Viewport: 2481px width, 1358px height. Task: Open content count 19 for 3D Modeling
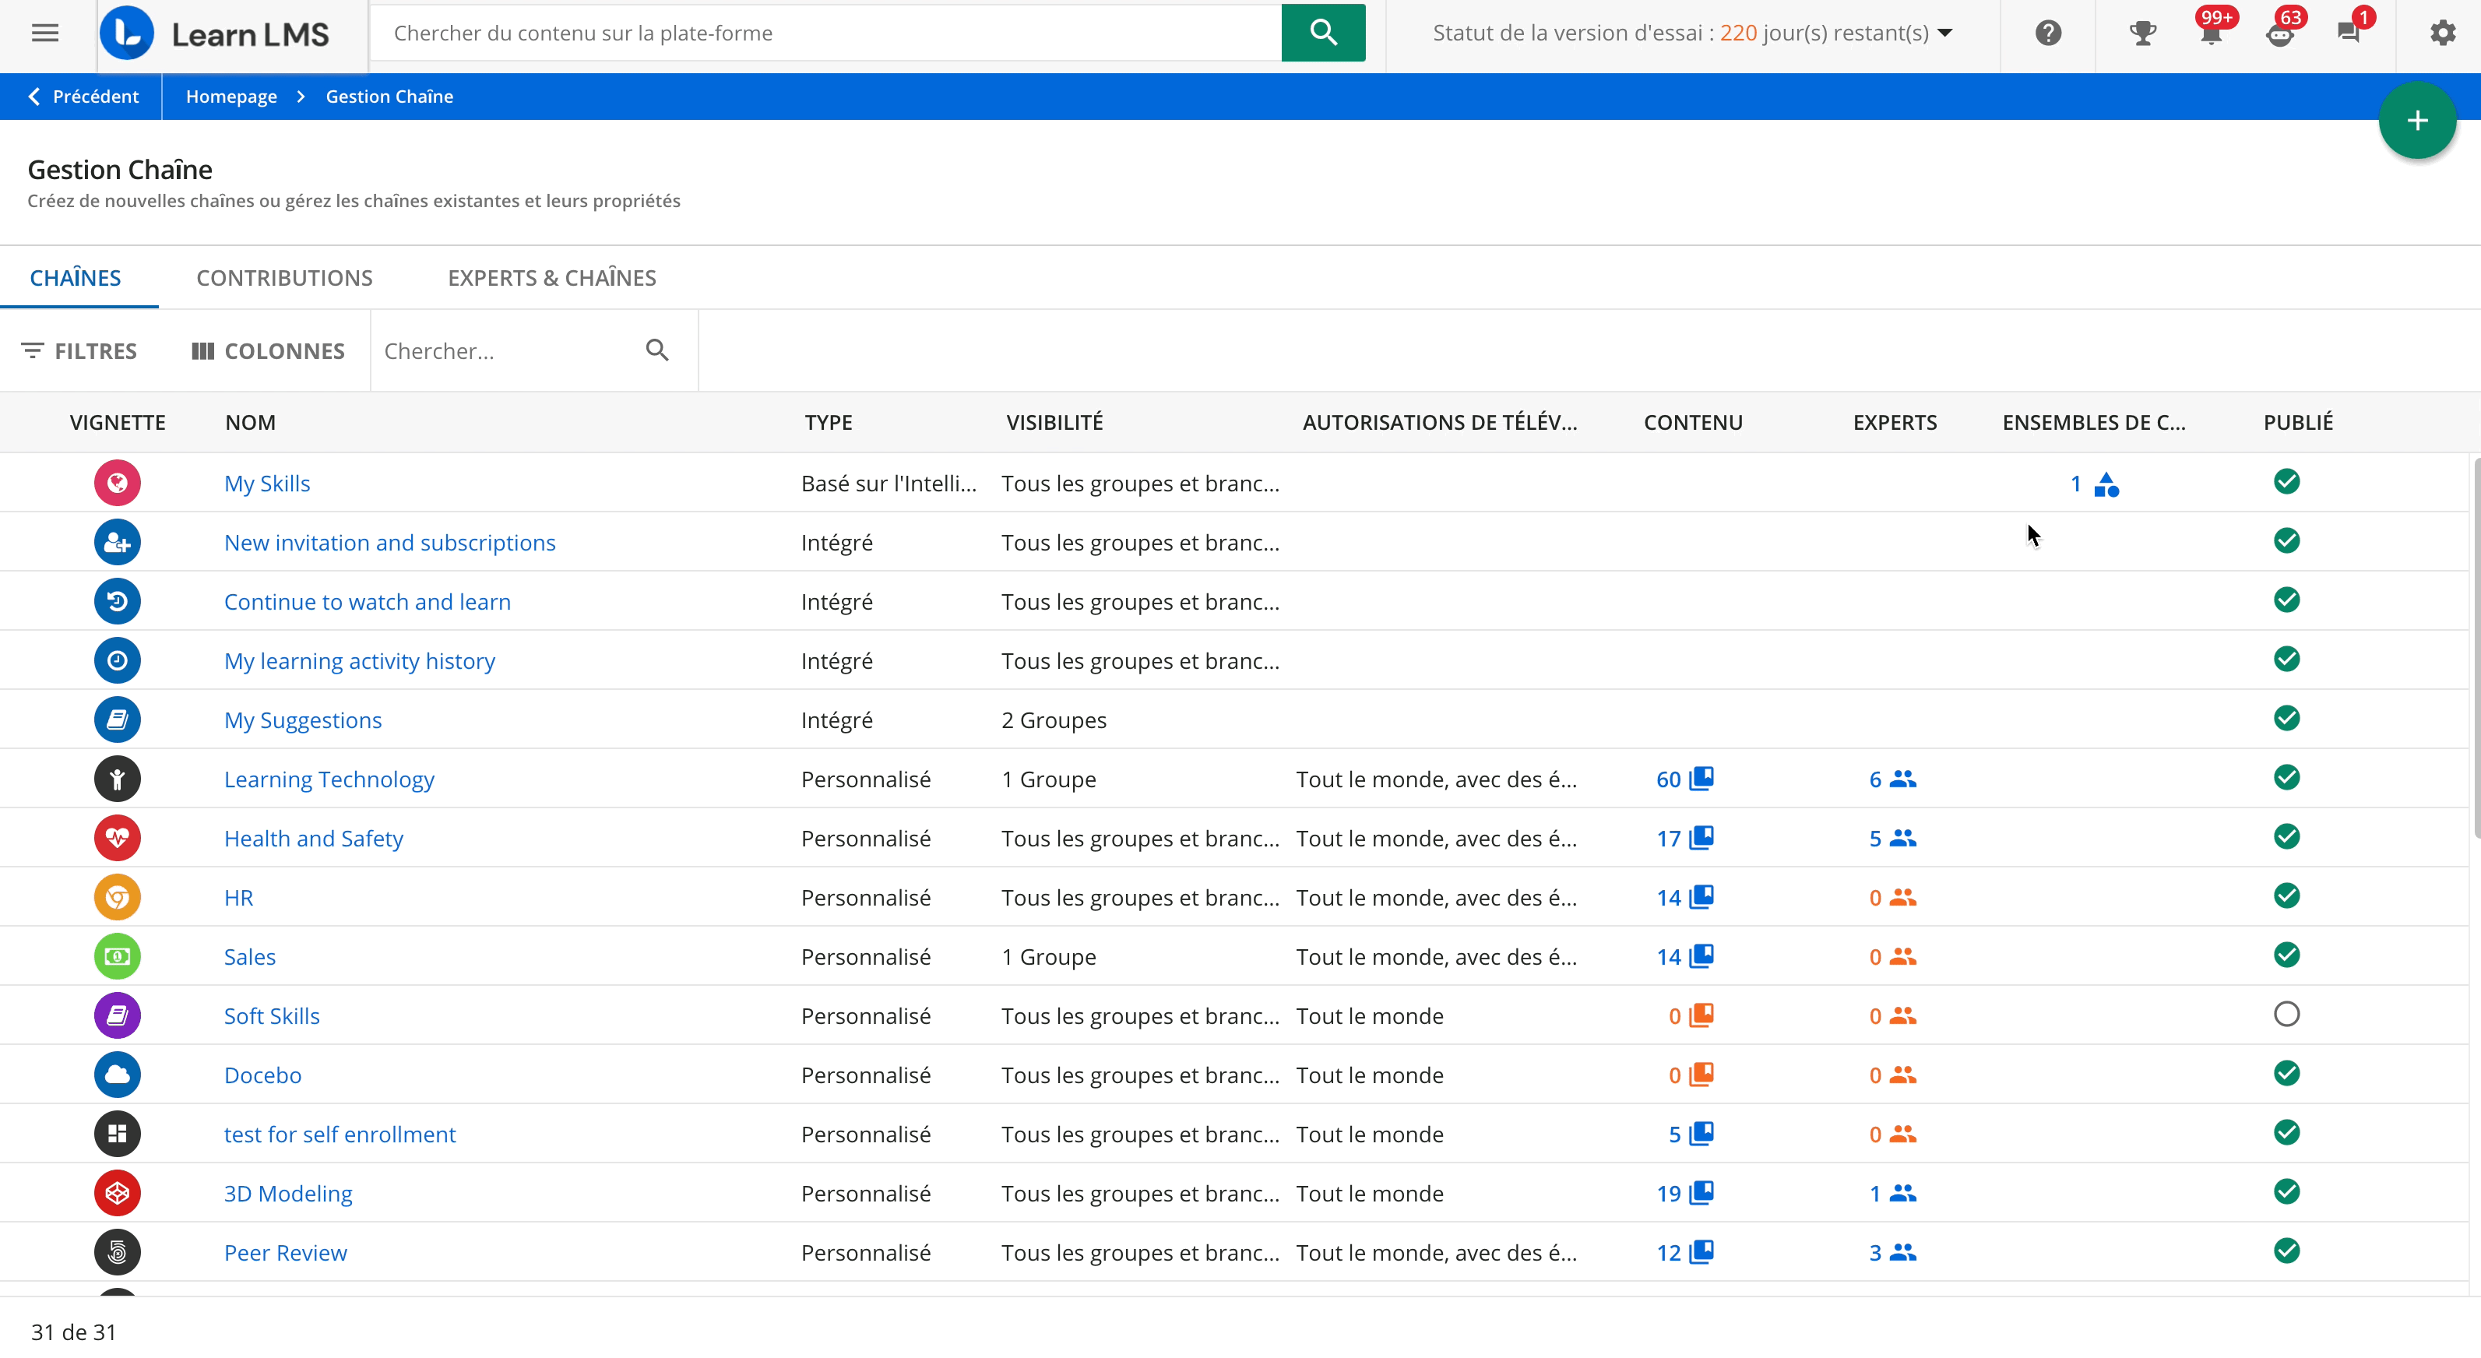click(x=1684, y=1192)
